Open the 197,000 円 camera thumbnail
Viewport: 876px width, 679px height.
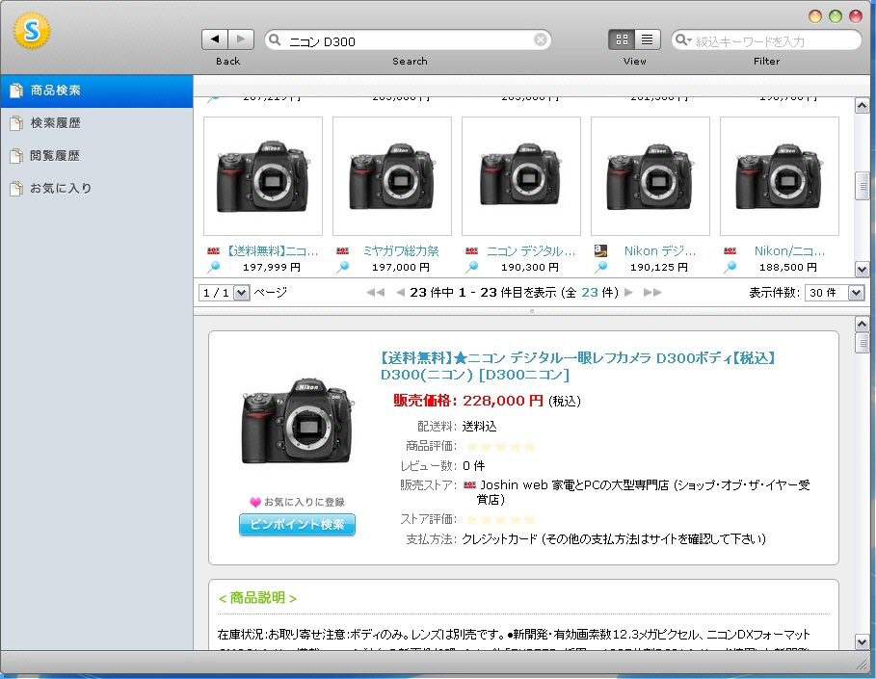392,176
